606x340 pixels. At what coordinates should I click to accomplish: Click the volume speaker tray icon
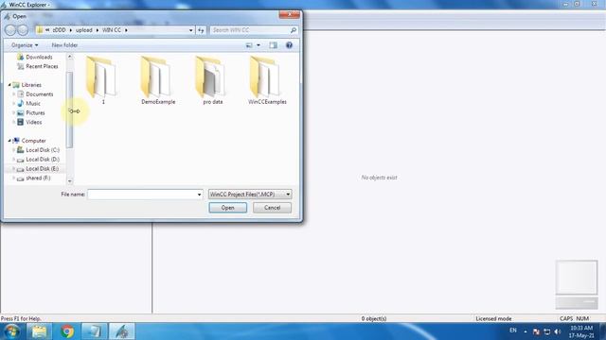558,331
